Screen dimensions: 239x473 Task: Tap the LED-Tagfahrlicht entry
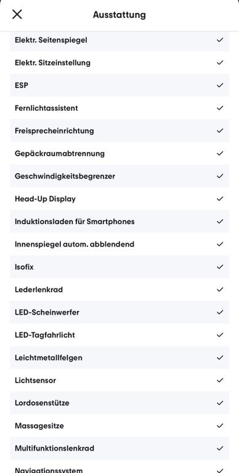(119, 335)
